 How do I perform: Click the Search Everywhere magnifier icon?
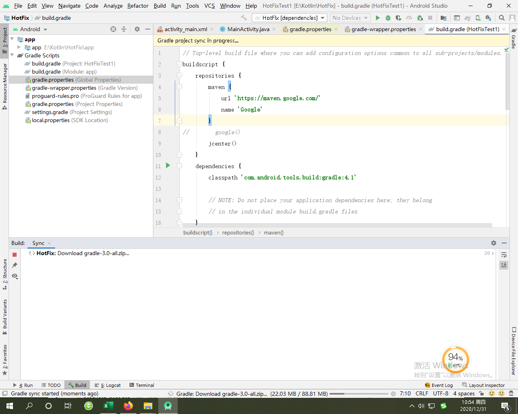click(502, 18)
